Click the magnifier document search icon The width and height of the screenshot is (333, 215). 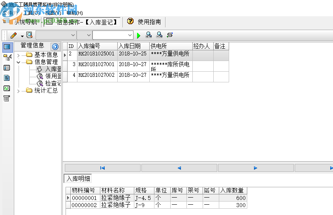point(29,35)
